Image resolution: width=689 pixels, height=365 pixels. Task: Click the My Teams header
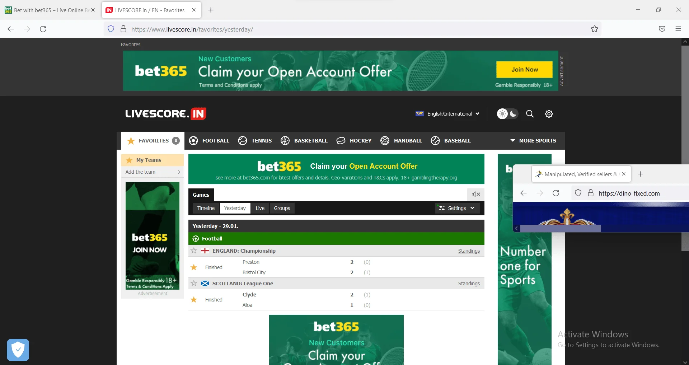[x=153, y=160]
